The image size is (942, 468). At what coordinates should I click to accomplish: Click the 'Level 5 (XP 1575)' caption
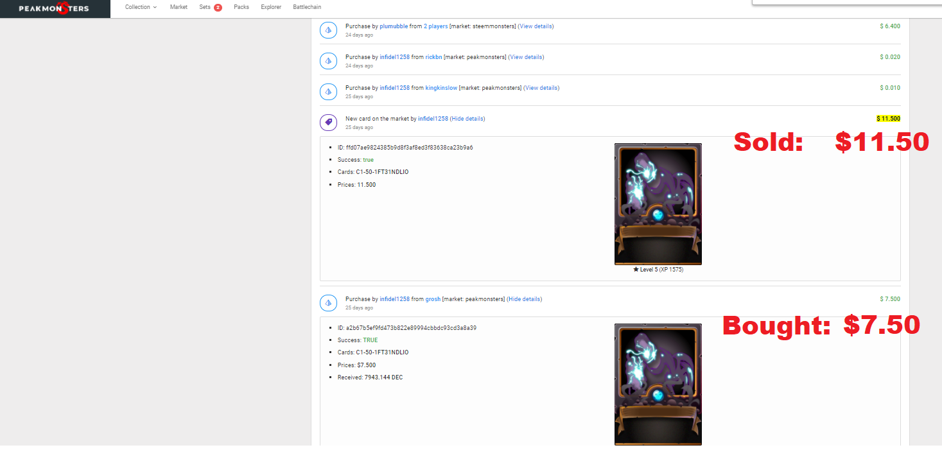(658, 270)
